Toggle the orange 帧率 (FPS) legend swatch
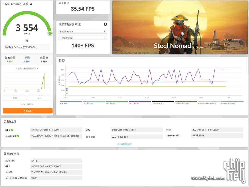This screenshot has width=249, height=187. point(71,101)
